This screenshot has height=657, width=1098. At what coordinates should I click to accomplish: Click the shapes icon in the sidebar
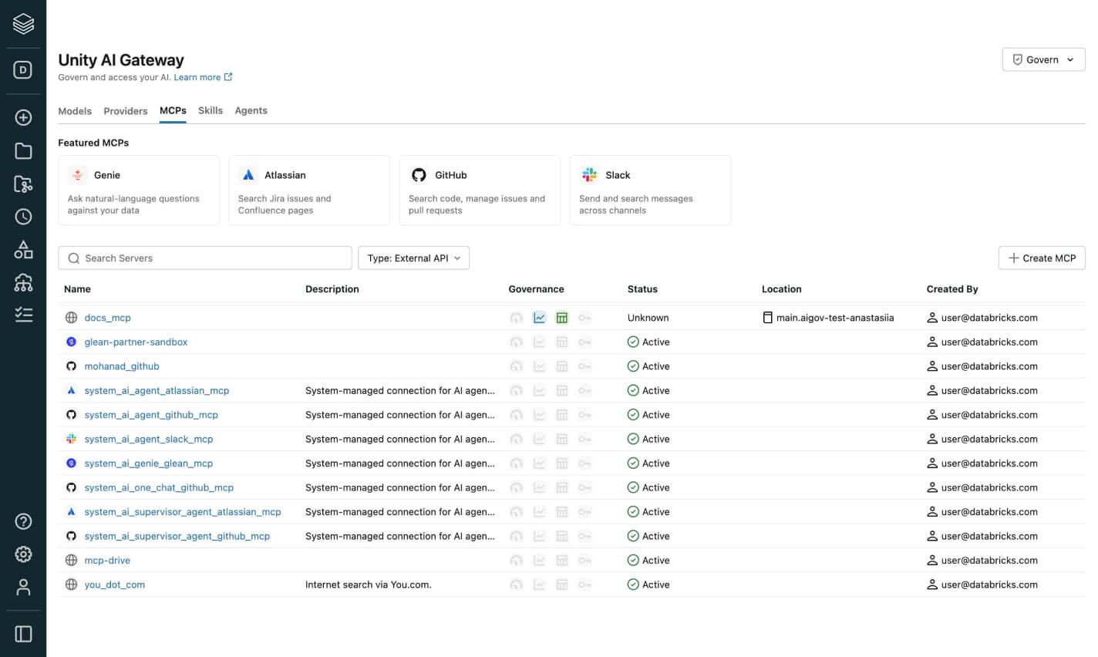[x=23, y=250]
